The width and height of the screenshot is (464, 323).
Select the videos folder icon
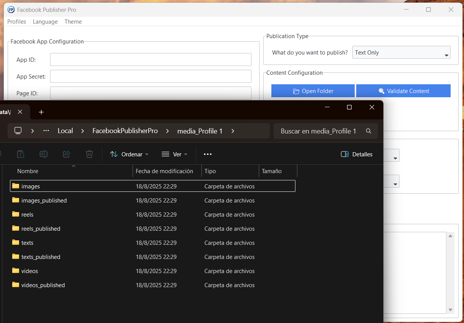point(16,271)
